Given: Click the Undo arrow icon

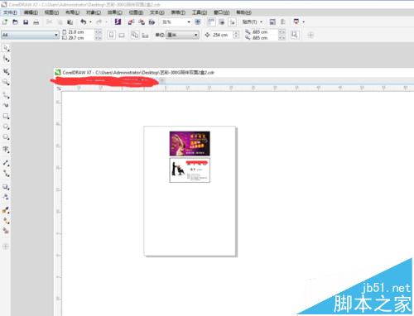Looking at the screenshot, I should [x=84, y=22].
